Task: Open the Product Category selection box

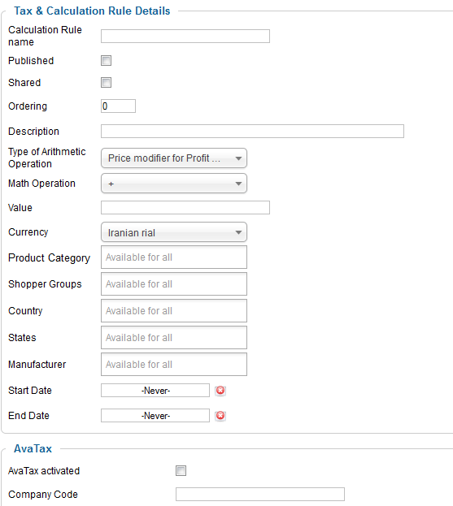Action: tap(174, 257)
